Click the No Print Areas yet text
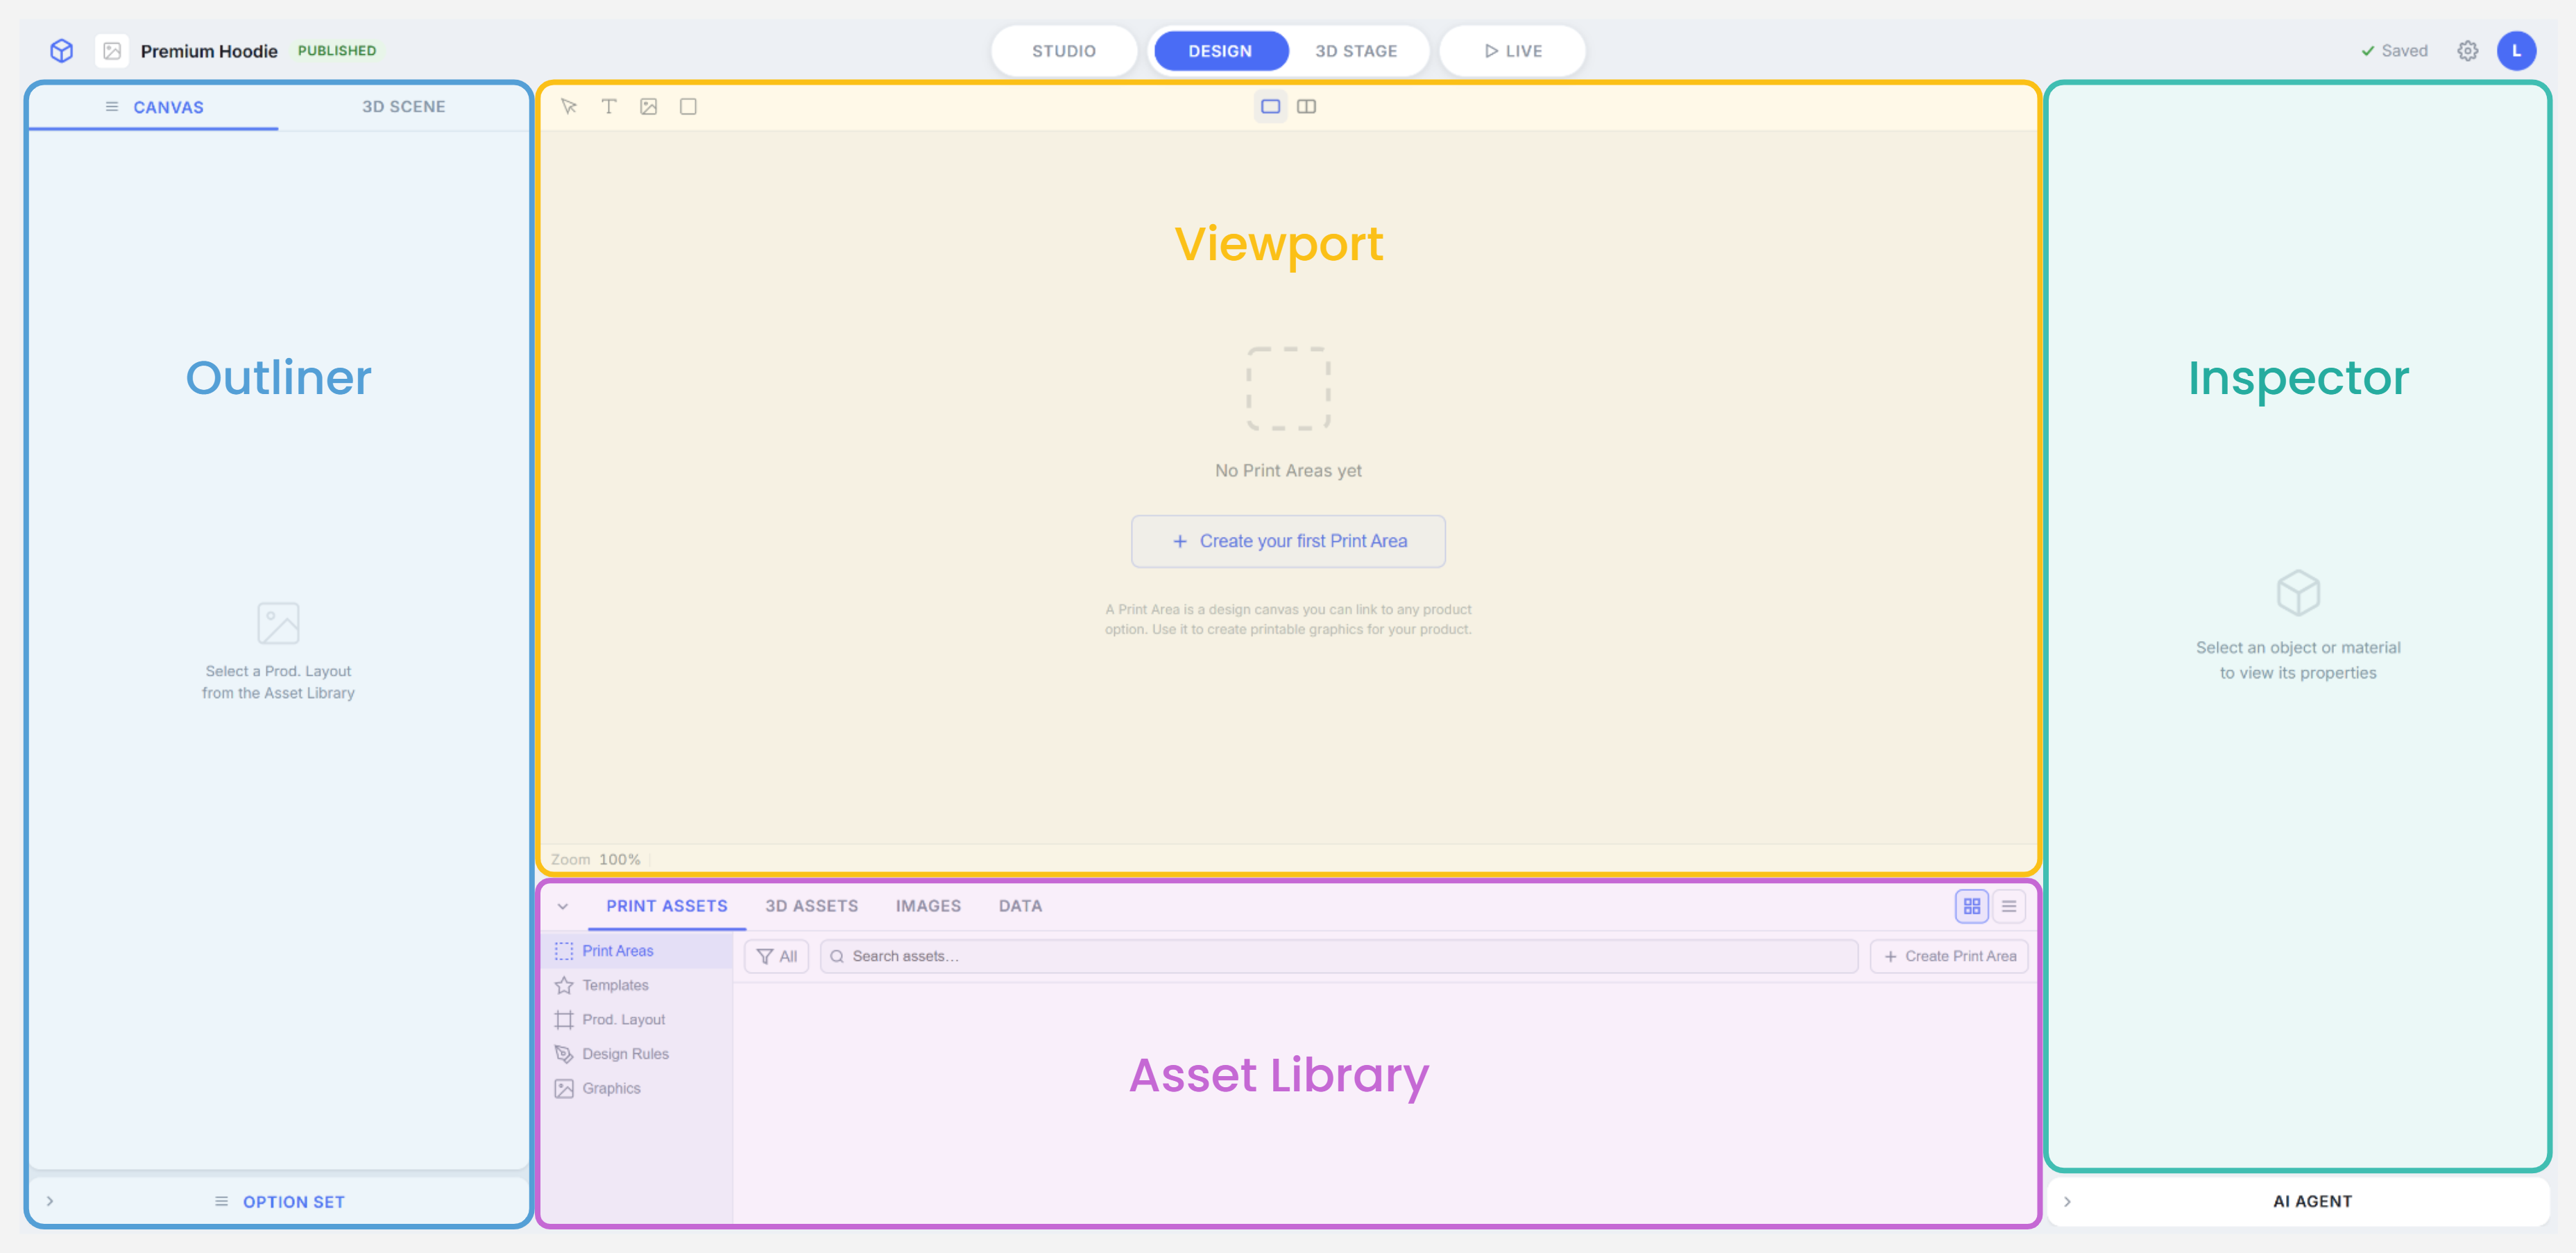2576x1253 pixels. pyautogui.click(x=1288, y=470)
